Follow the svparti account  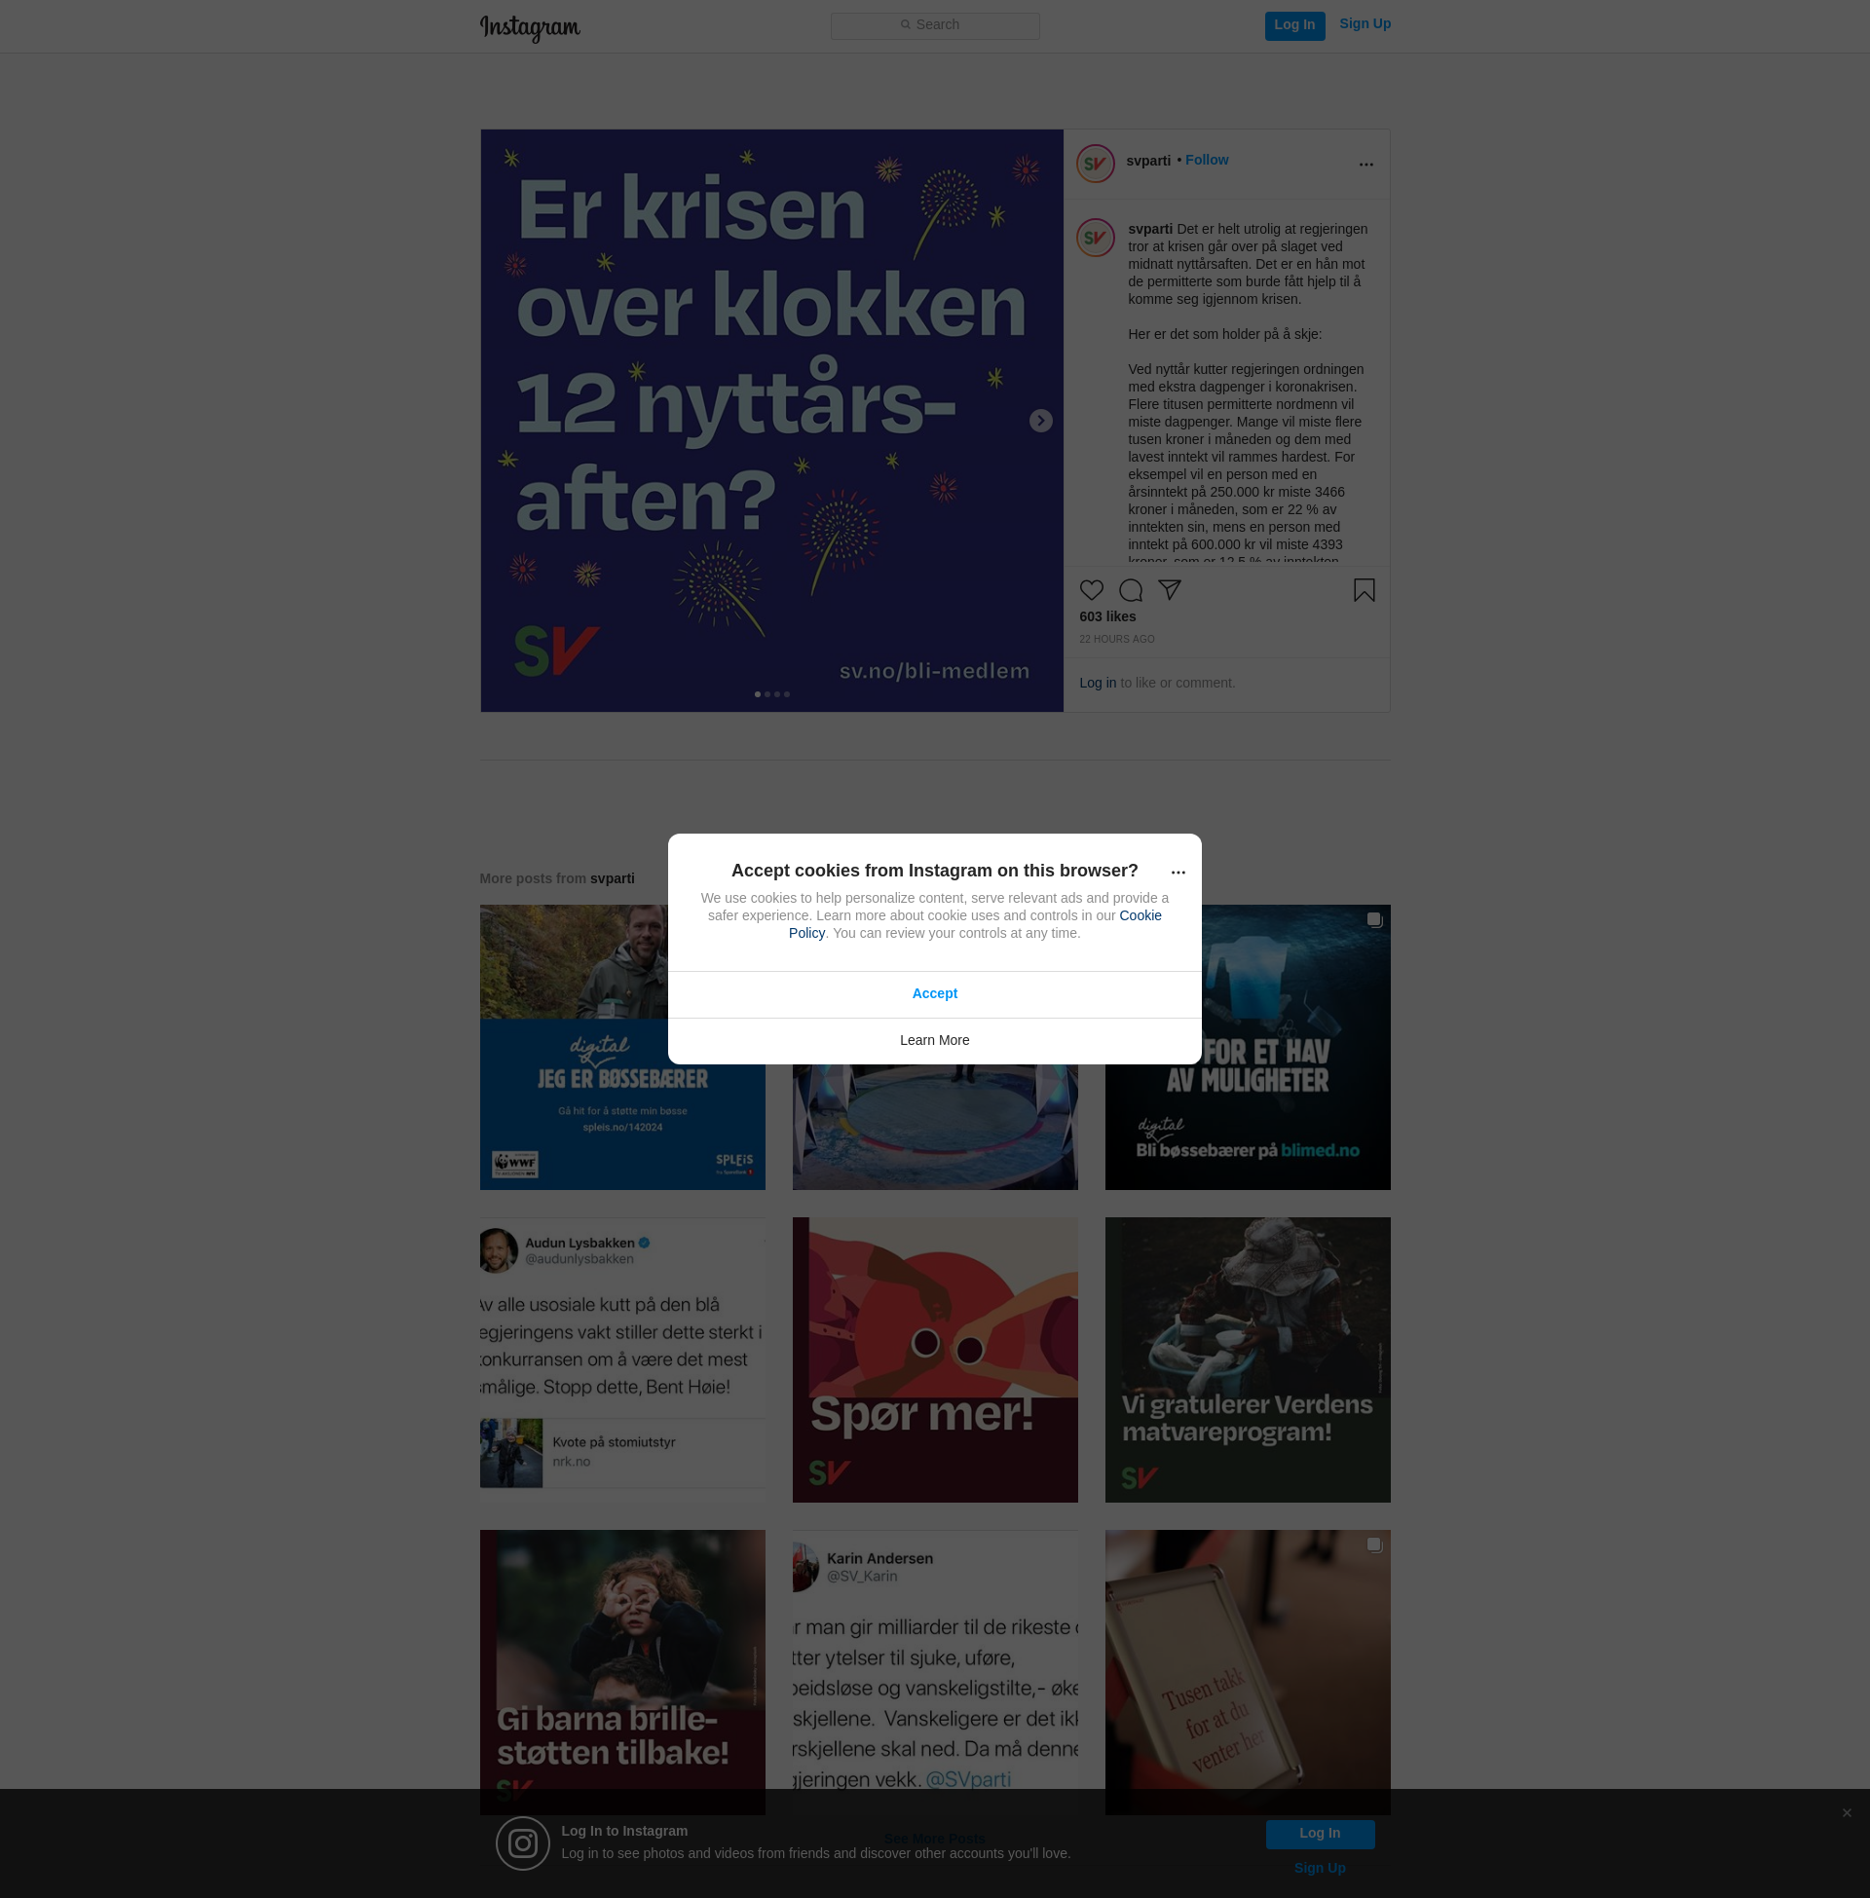[x=1206, y=160]
